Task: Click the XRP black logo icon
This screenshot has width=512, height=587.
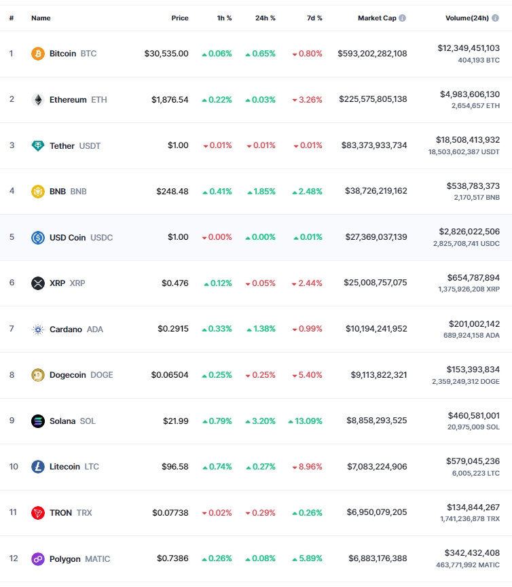Action: click(38, 283)
